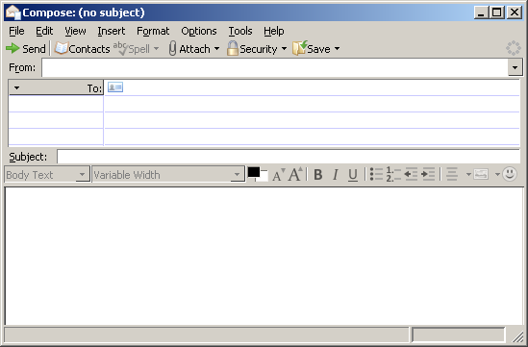Click in the message body area
Screen dimensions: 528x347
coord(264,256)
